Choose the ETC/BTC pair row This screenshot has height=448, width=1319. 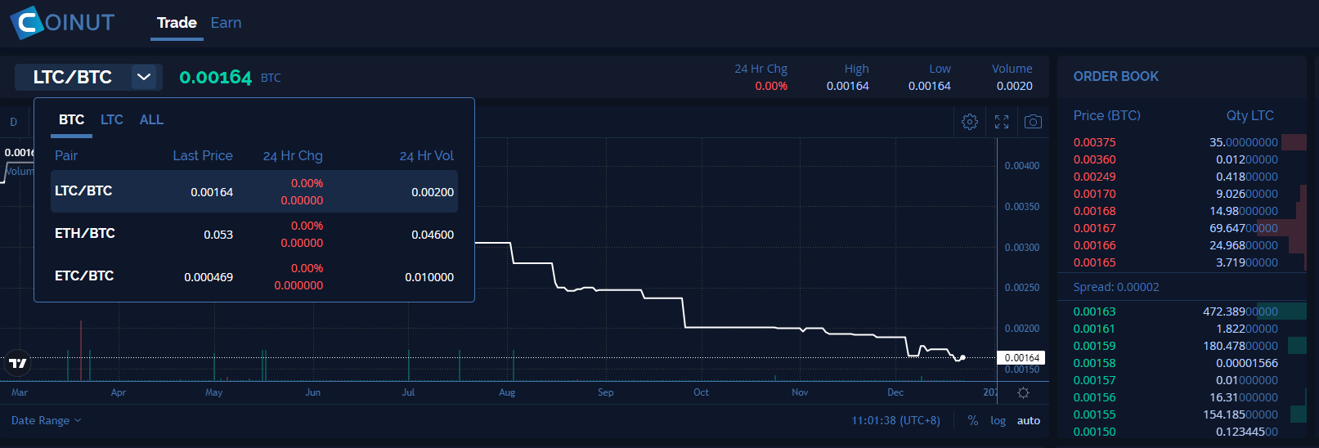point(254,276)
